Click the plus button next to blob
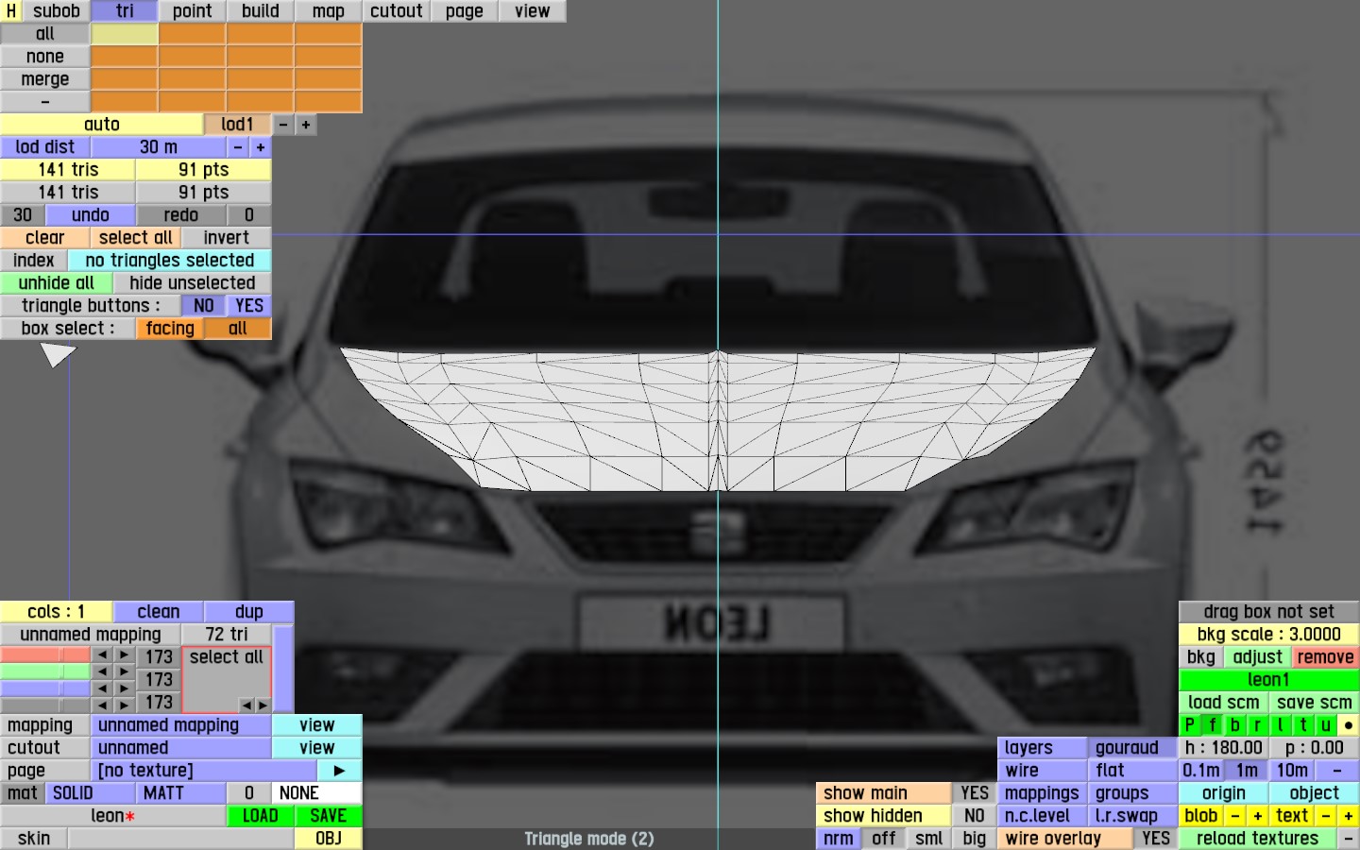Image resolution: width=1360 pixels, height=850 pixels. click(x=1258, y=816)
